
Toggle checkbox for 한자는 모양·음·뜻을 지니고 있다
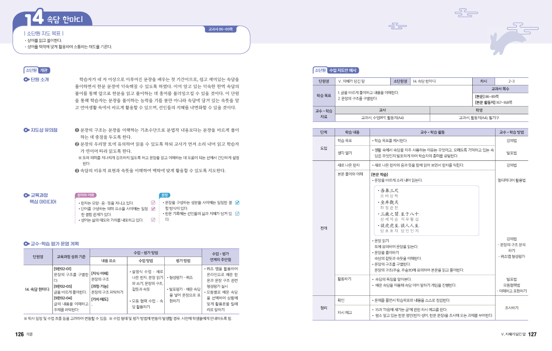coord(153,203)
